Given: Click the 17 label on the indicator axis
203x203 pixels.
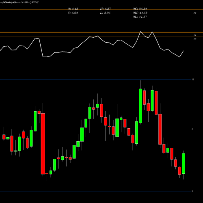Looking at the screenshot, I should (195, 13).
